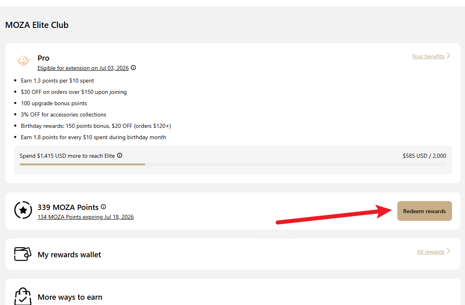Open 134 MOZA Points expiring link
The width and height of the screenshot is (465, 305).
pyautogui.click(x=86, y=217)
